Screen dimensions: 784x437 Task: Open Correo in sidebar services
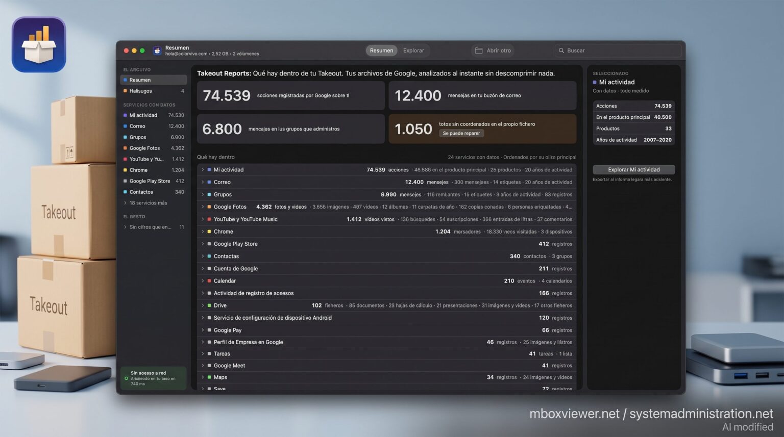(154, 126)
